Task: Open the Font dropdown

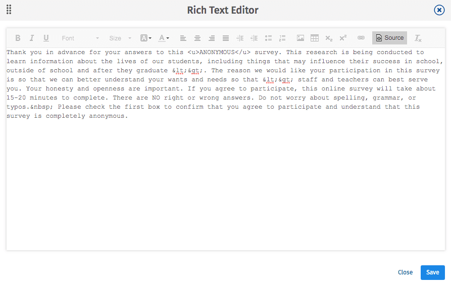Action: pyautogui.click(x=80, y=38)
